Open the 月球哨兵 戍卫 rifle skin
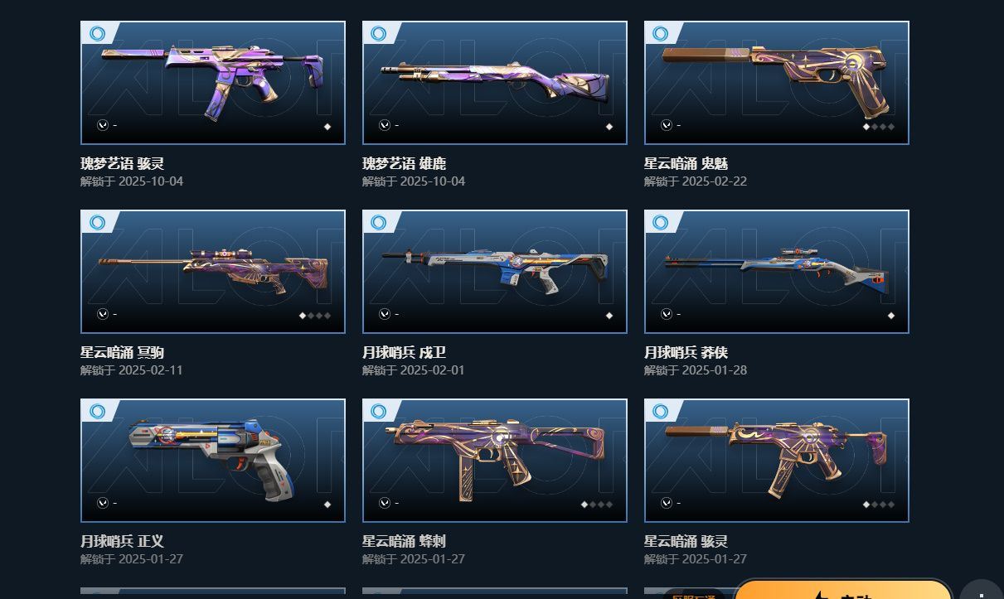The width and height of the screenshot is (1004, 599). click(495, 272)
